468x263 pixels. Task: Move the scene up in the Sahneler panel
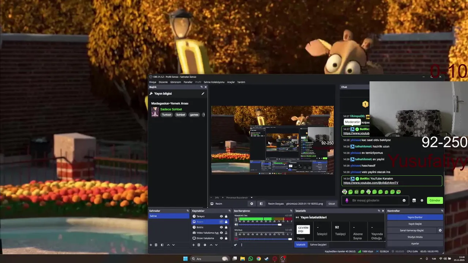tap(168, 245)
